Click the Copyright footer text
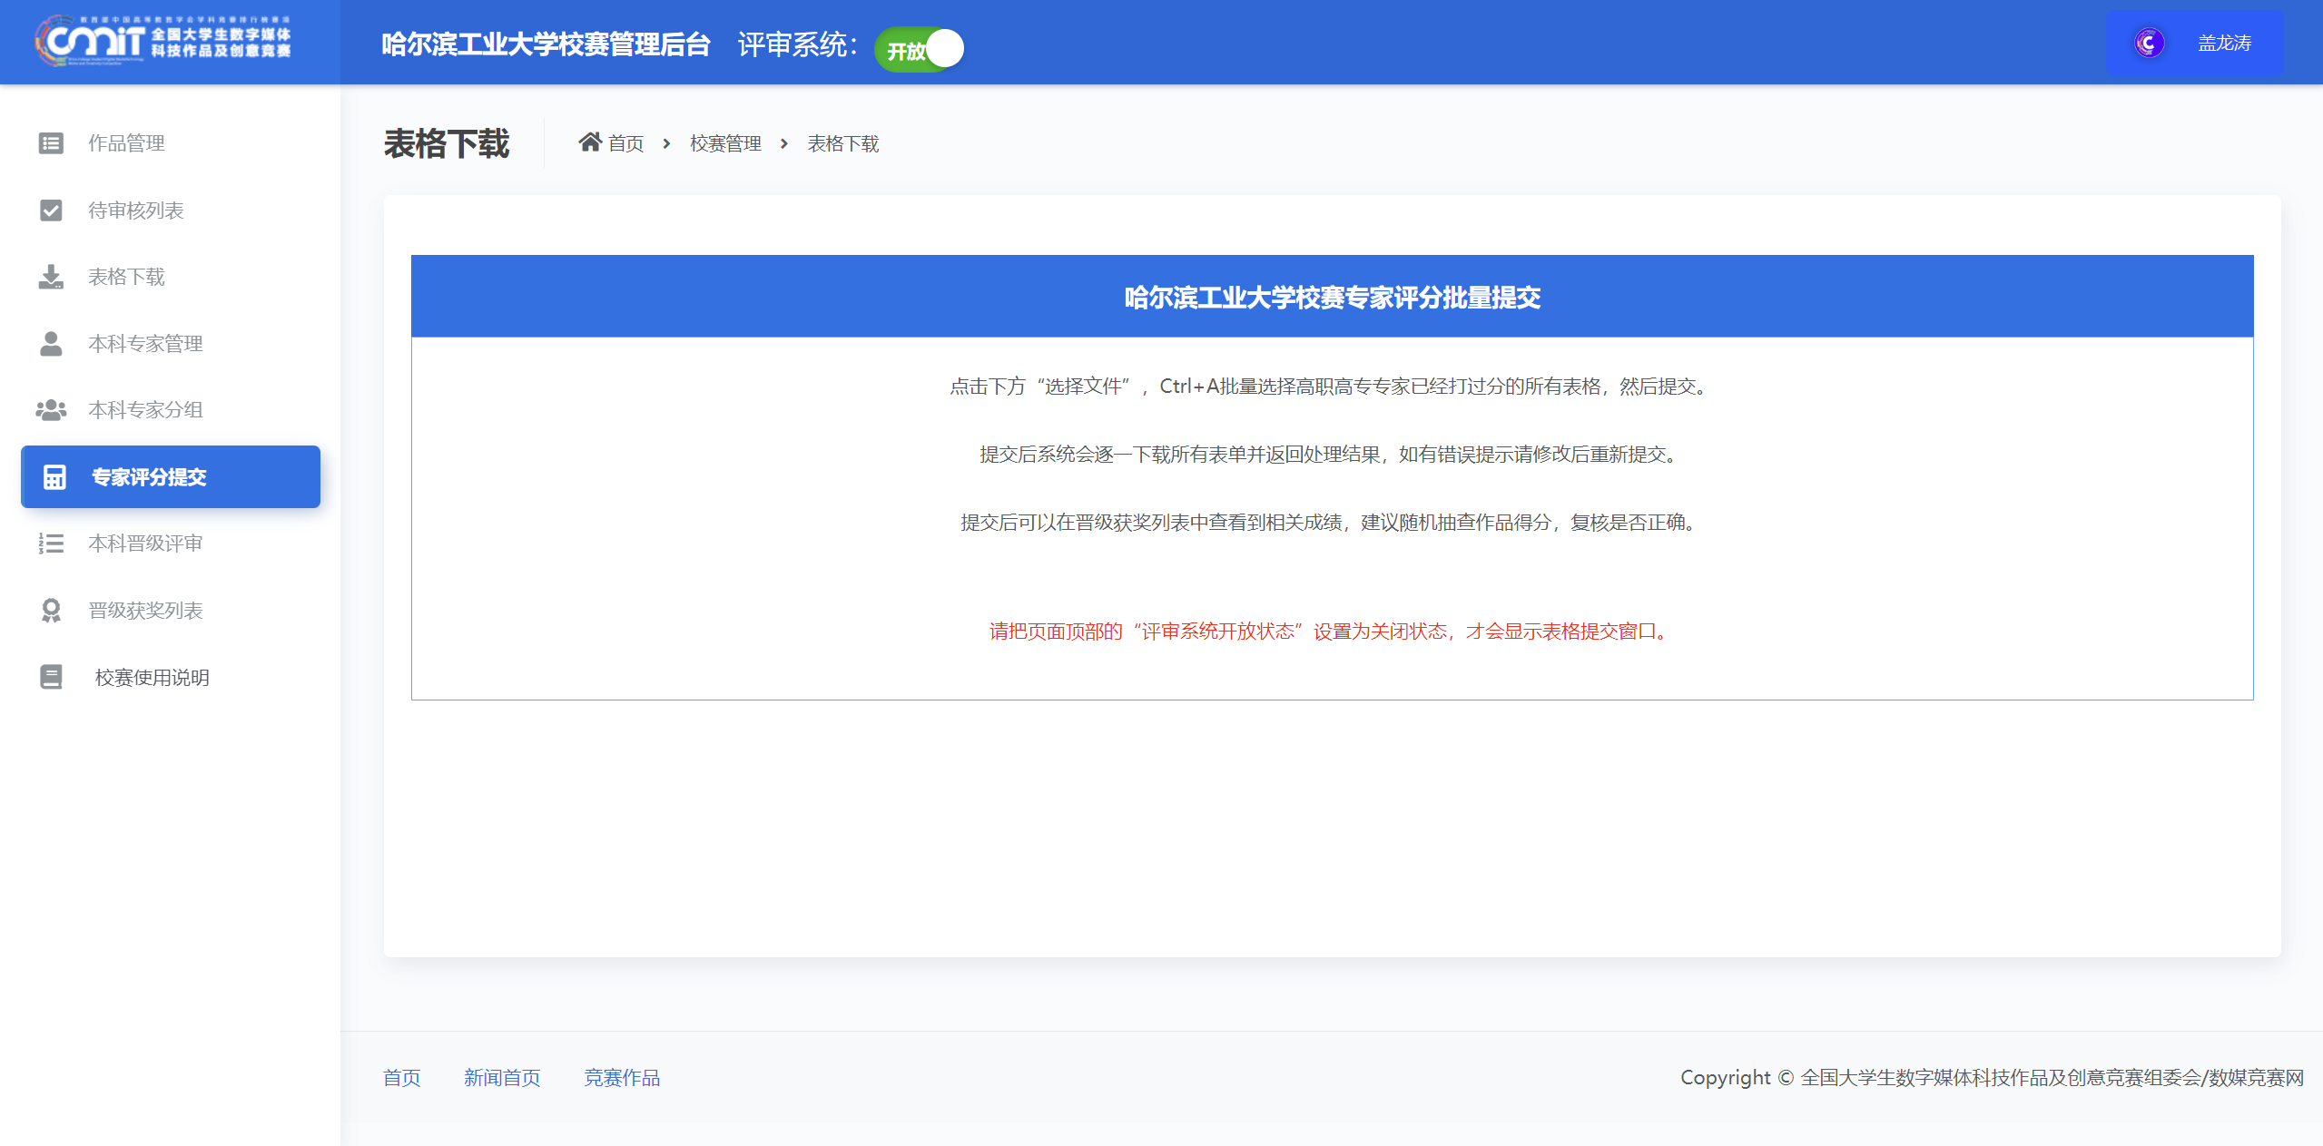 pos(1992,1078)
